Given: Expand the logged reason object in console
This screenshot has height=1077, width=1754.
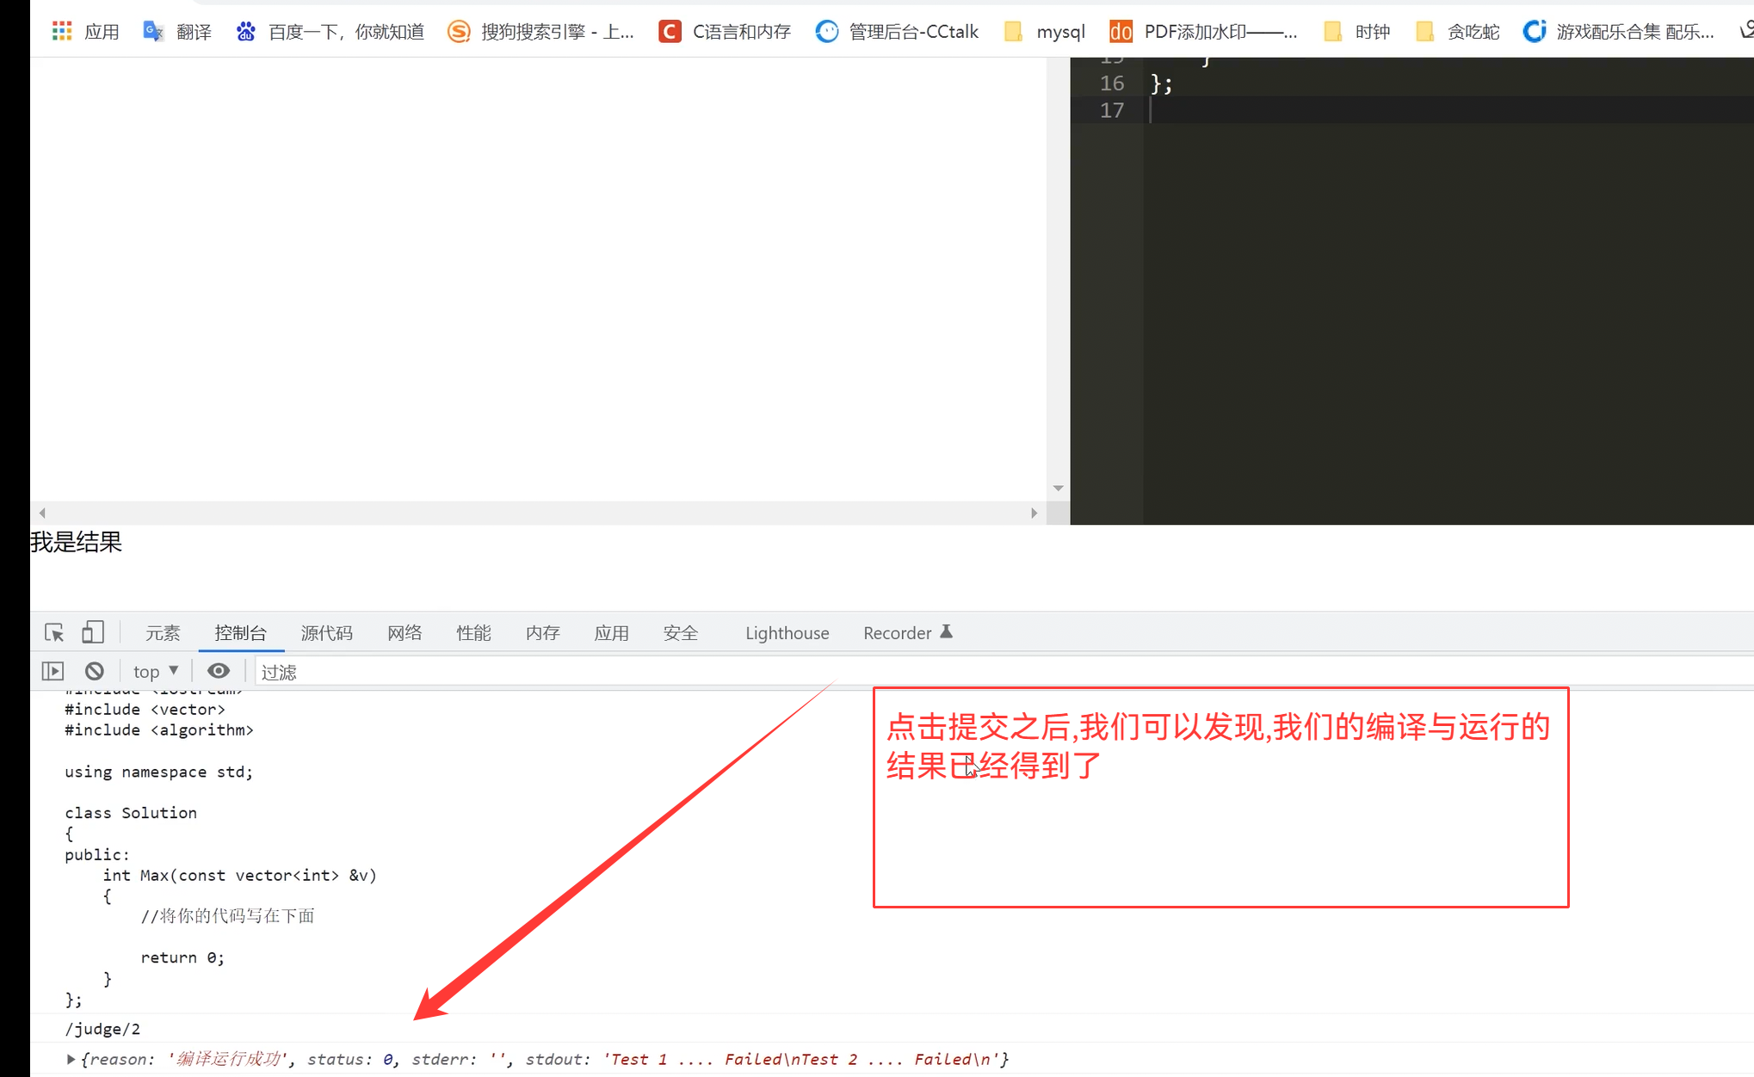Looking at the screenshot, I should pyautogui.click(x=71, y=1059).
